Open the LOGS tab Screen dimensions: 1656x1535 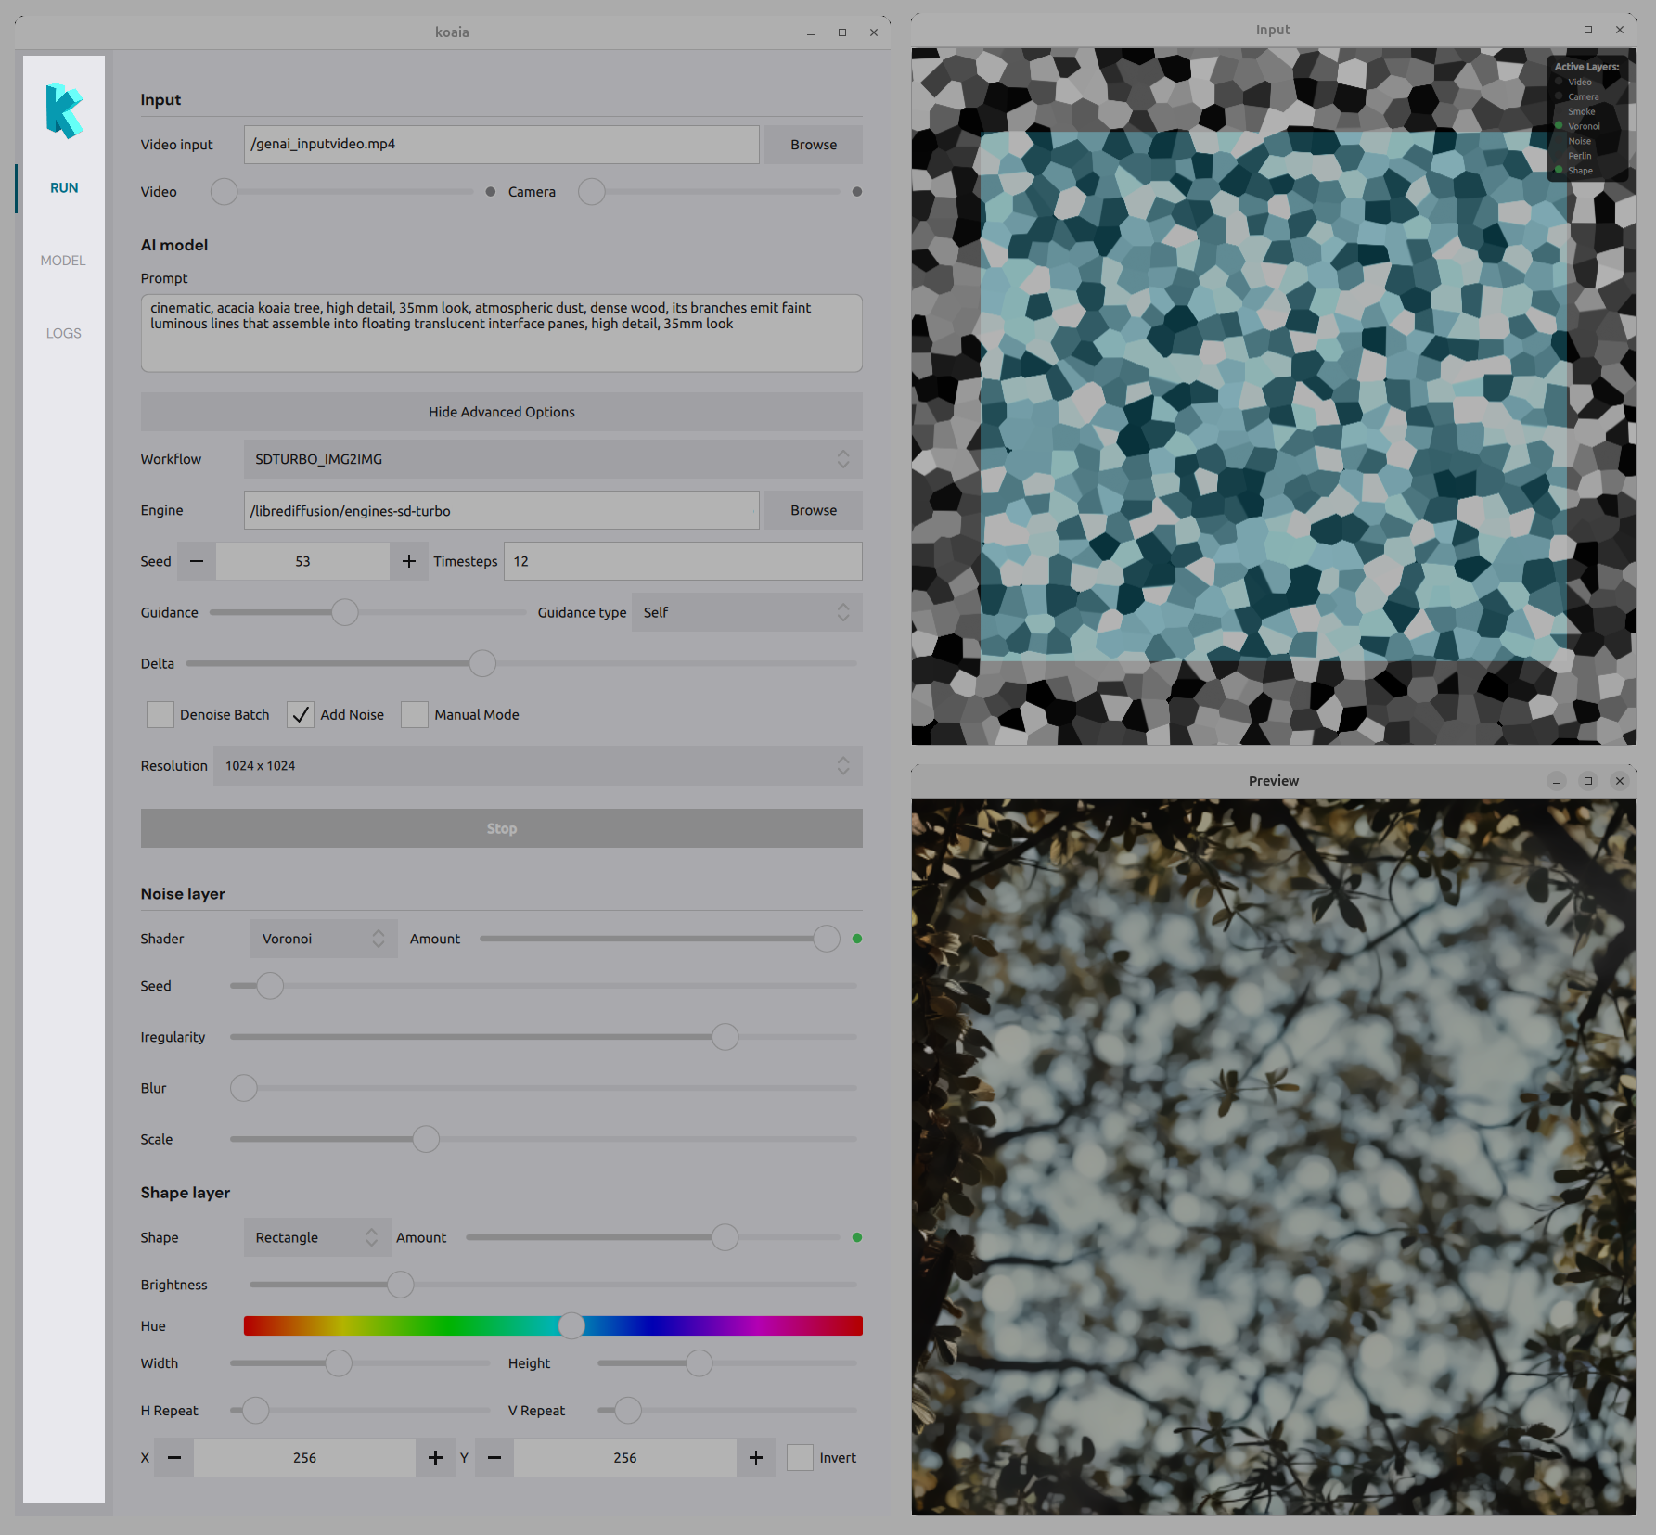63,333
